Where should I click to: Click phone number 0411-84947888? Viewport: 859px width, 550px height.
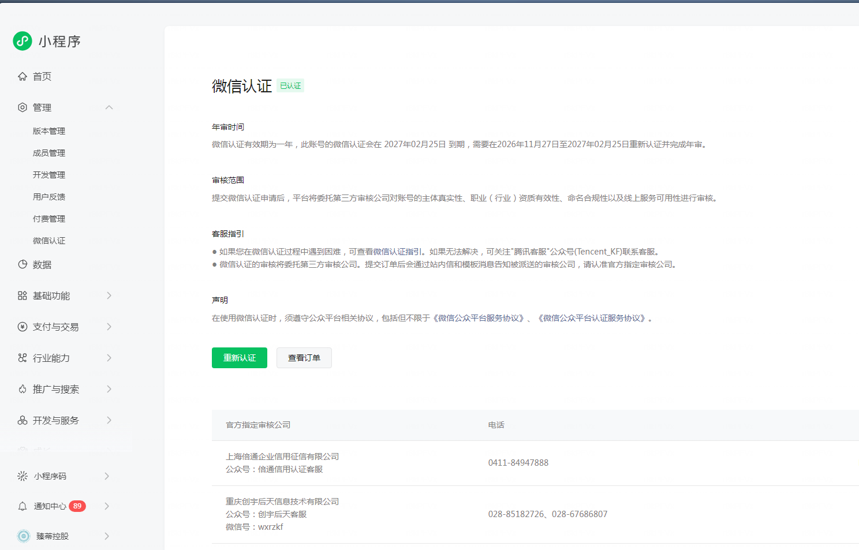(518, 463)
